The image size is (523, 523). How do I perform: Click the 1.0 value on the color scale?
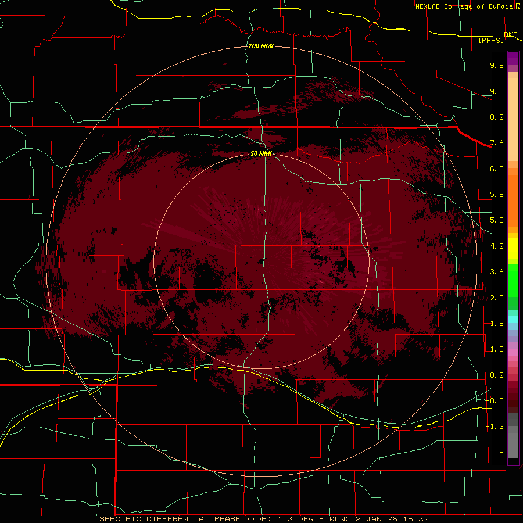coord(497,349)
